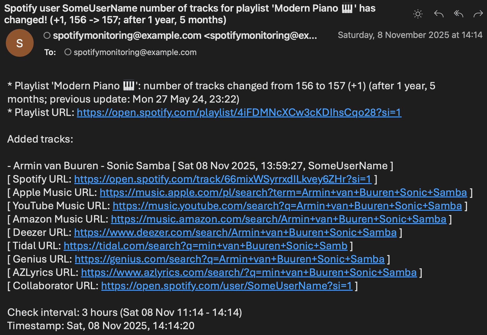Click the presence circle beside the sender address

tap(47, 35)
